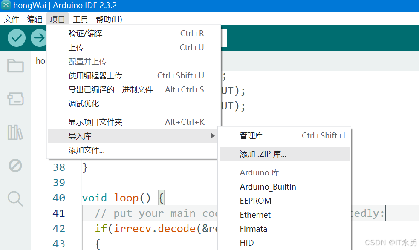Click the Verify checkmark toolbar button

[x=17, y=38]
